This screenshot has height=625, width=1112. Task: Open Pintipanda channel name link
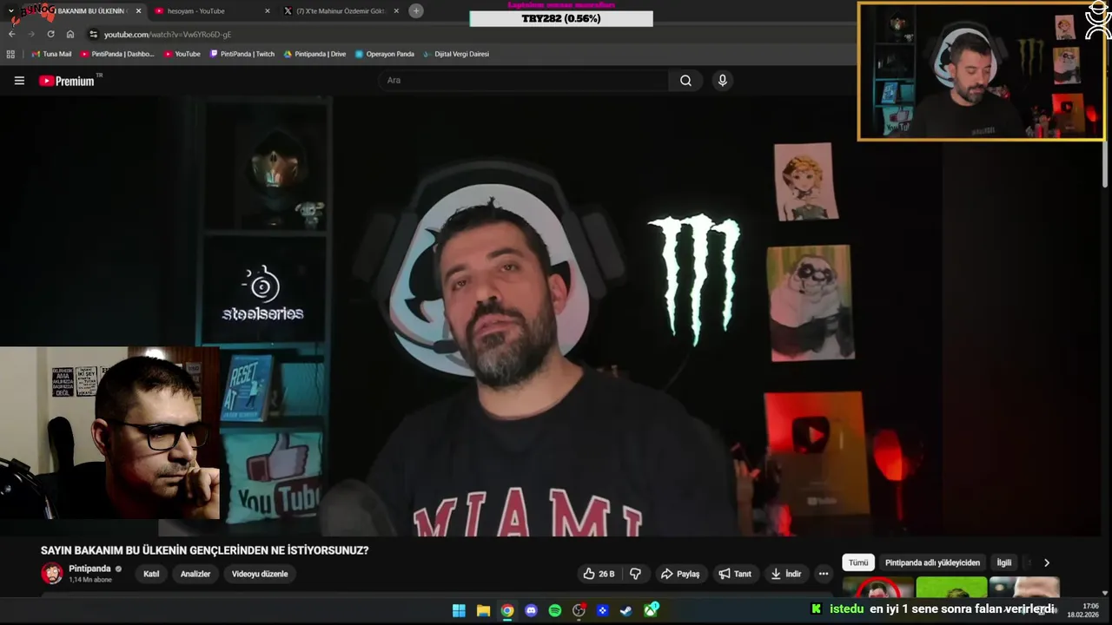[89, 569]
